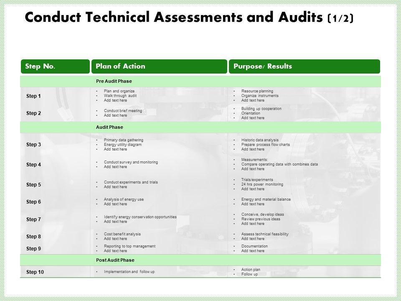Screen dimensions: 401x301
Task: Click 'Compare operating data with combines data'
Action: [x=279, y=164]
